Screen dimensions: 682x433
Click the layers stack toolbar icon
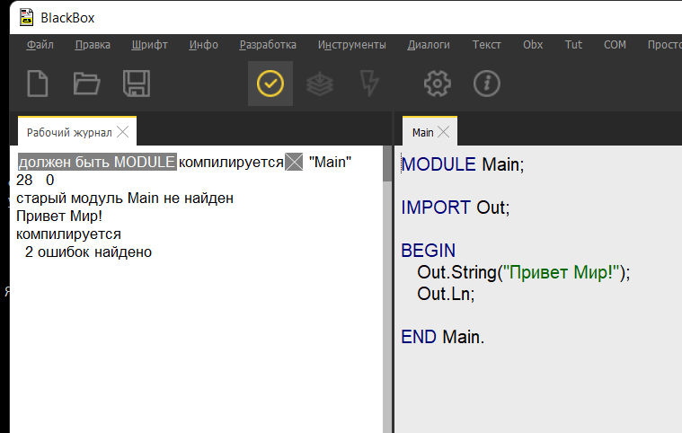(x=320, y=84)
